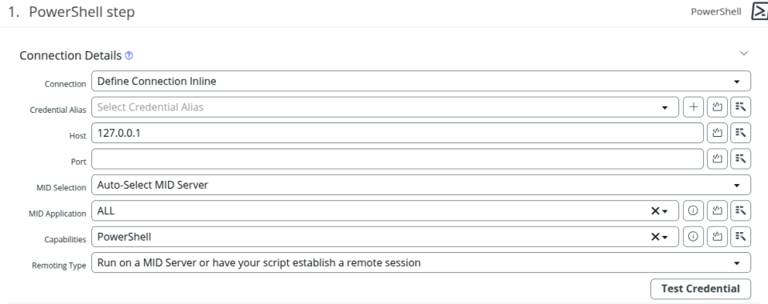
Task: Clear the PowerShell value in Capabilities
Action: click(654, 237)
